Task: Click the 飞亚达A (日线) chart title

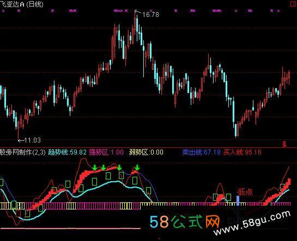Action: coord(22,4)
